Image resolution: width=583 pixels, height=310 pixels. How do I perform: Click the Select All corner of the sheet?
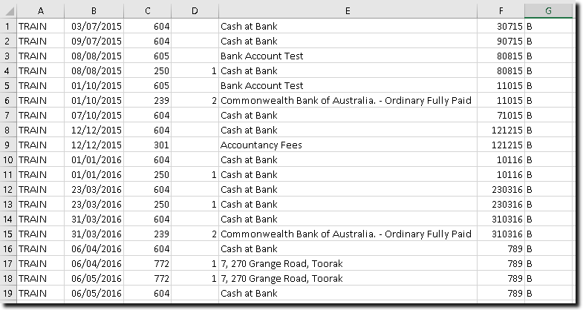(7, 10)
